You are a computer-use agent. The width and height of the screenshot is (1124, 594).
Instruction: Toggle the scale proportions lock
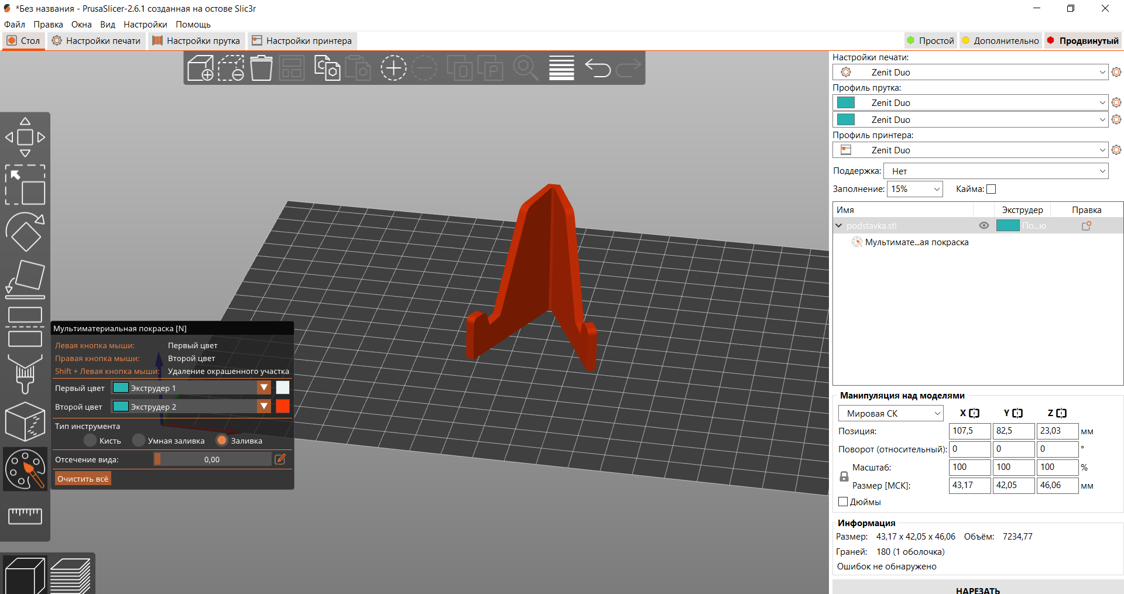click(x=844, y=476)
